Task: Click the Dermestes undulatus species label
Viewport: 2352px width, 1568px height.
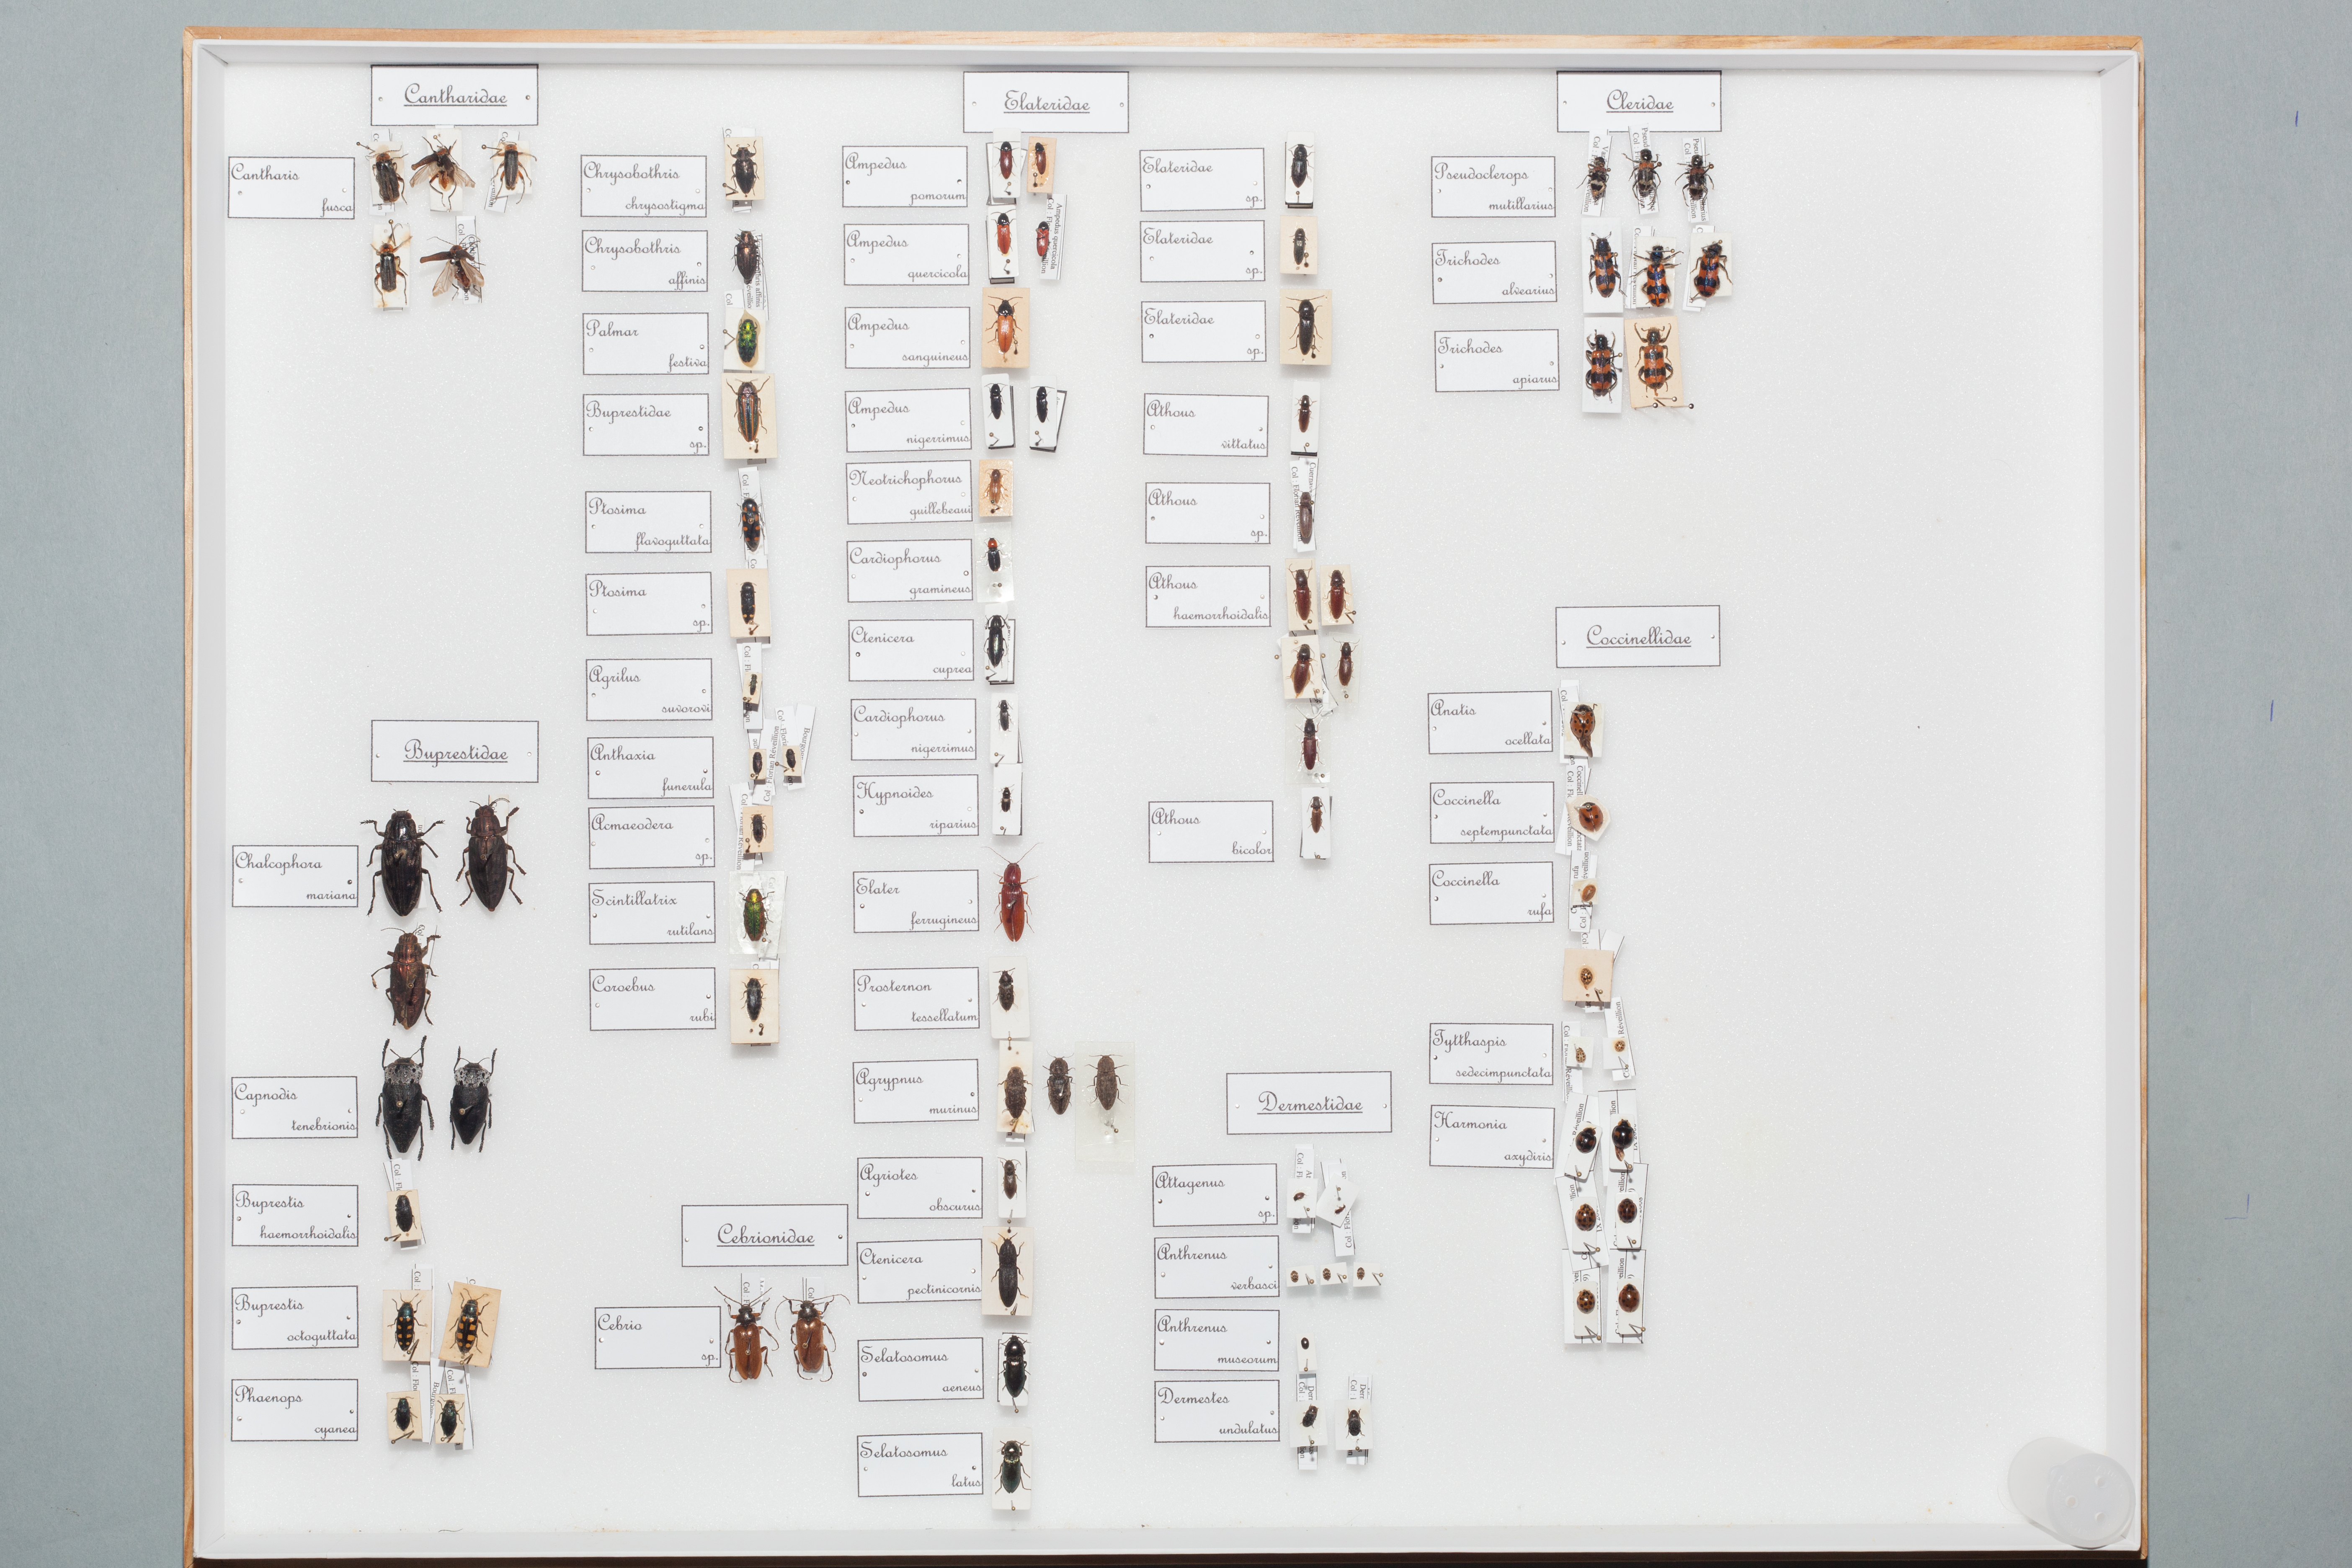Action: (x=1216, y=1411)
